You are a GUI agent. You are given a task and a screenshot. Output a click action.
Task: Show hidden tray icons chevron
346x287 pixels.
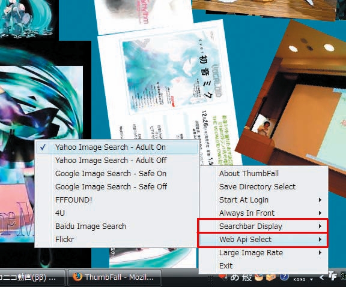click(x=322, y=277)
